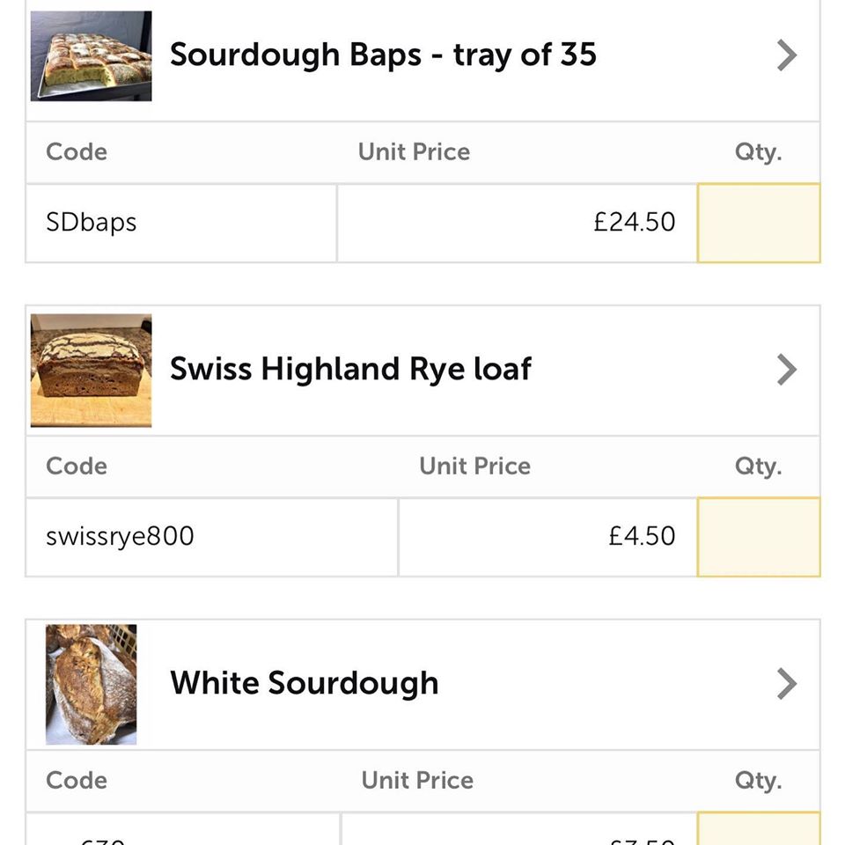Click Unit Price header under White Sourdough
The image size is (845, 845).
pyautogui.click(x=417, y=781)
